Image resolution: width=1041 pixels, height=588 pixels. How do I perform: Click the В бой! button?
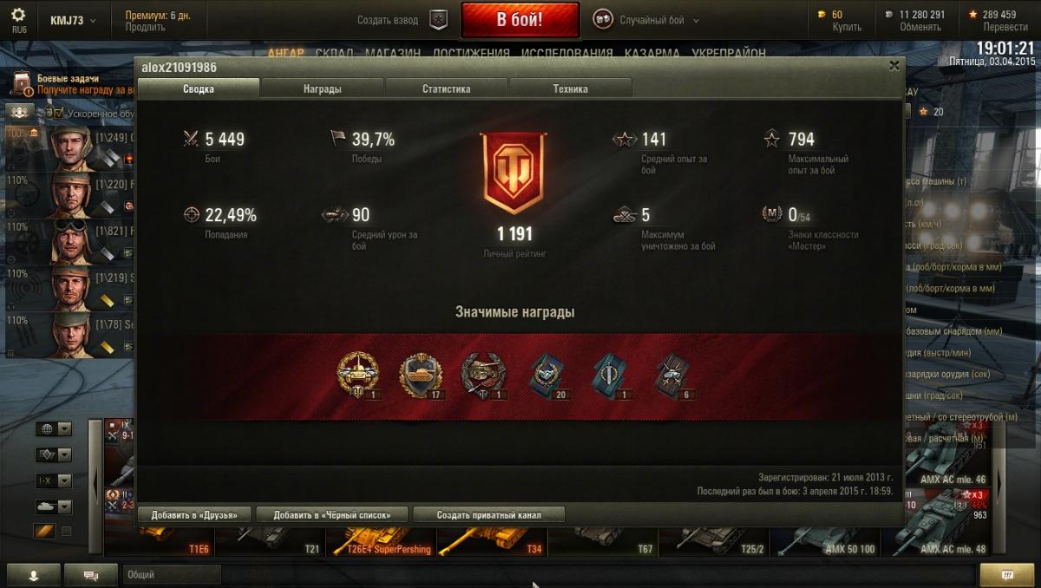coord(520,20)
